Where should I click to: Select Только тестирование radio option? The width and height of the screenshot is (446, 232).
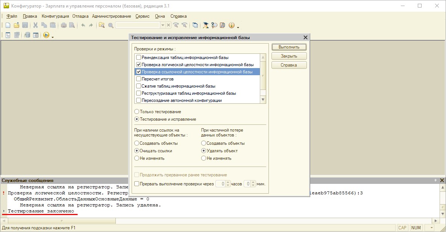click(137, 112)
